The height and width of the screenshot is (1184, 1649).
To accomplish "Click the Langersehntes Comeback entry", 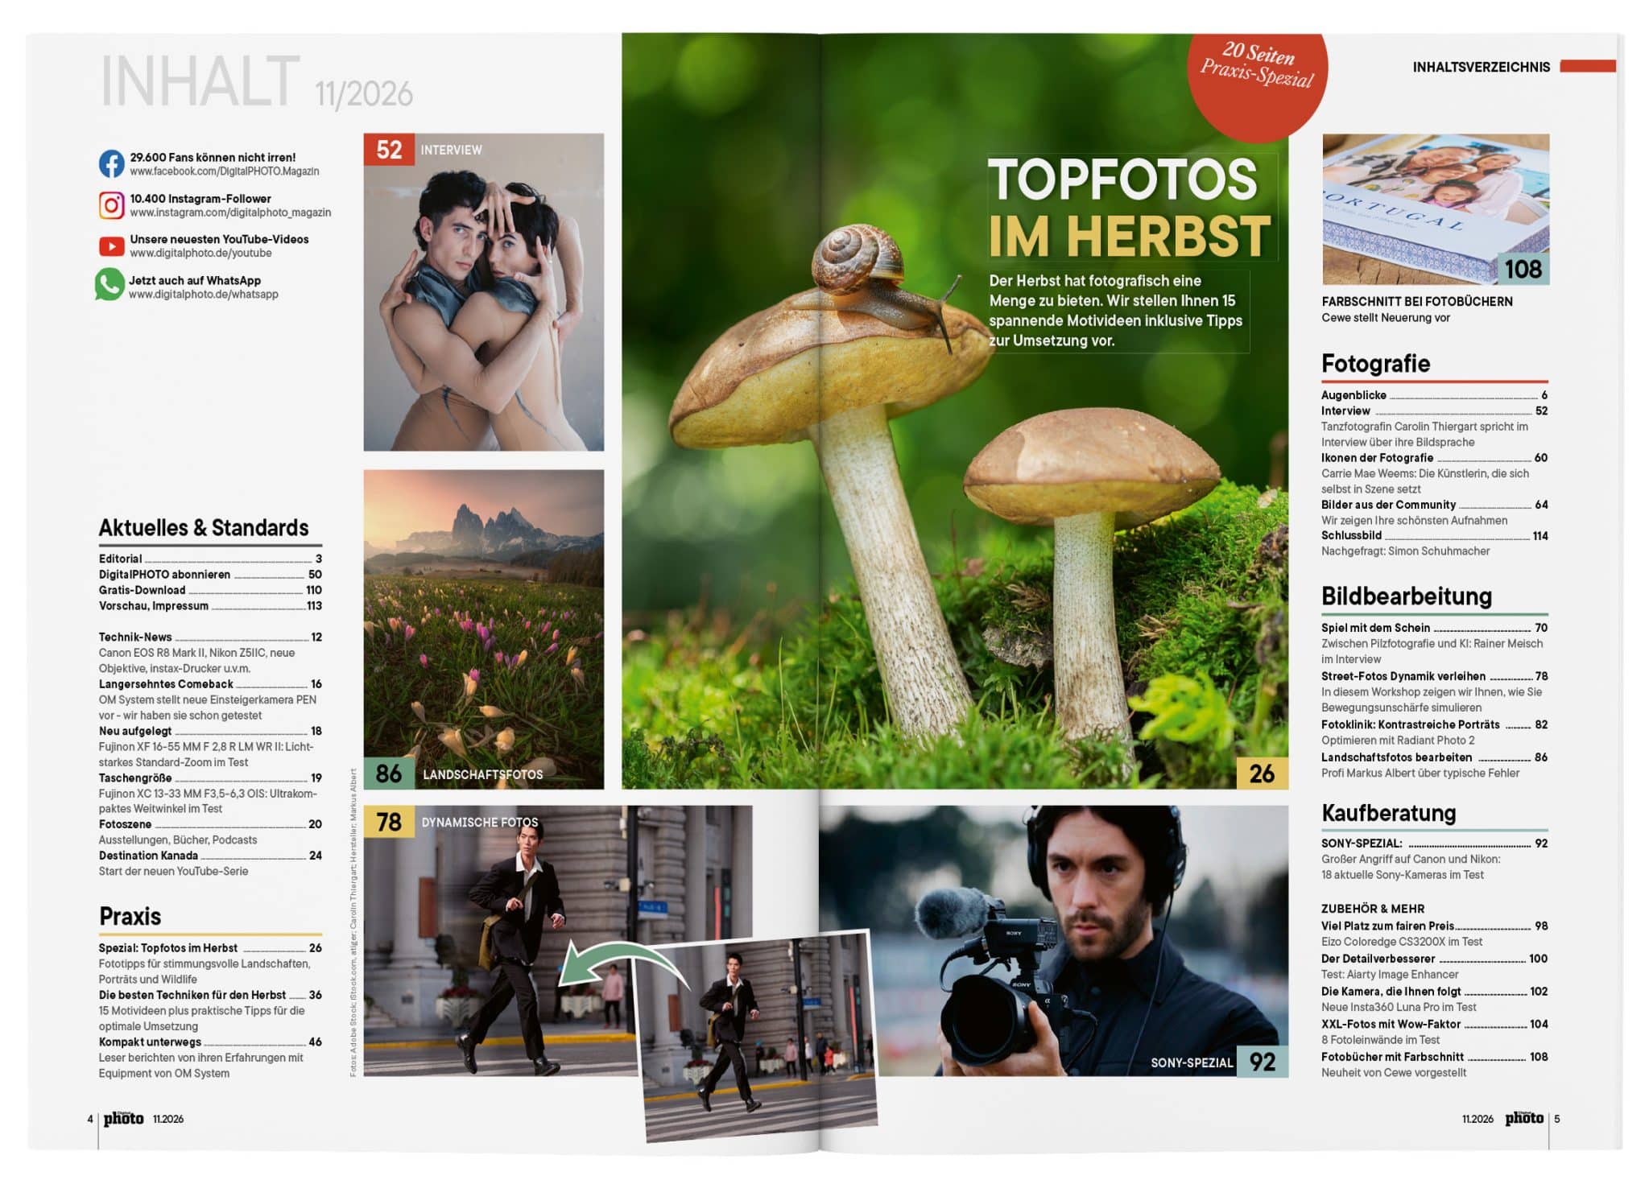I will pyautogui.click(x=210, y=684).
